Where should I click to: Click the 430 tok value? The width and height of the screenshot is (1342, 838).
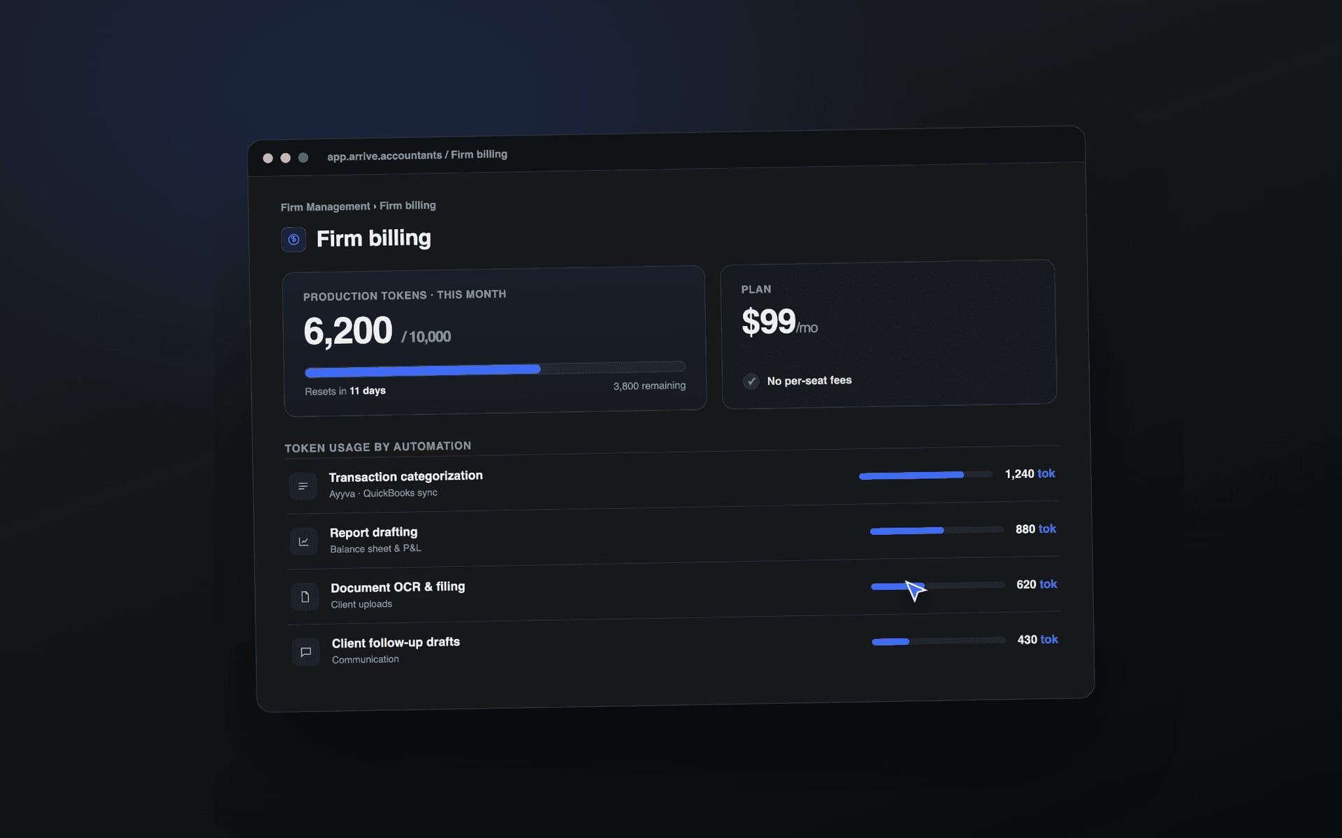1038,639
